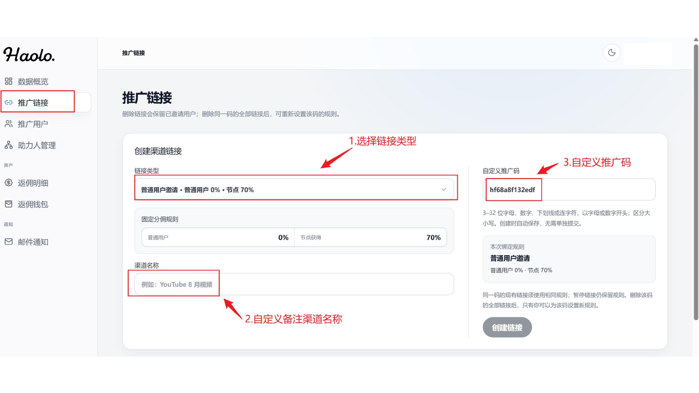Click the chevron arrow in 链接类型 selector
The width and height of the screenshot is (699, 393).
click(x=443, y=190)
